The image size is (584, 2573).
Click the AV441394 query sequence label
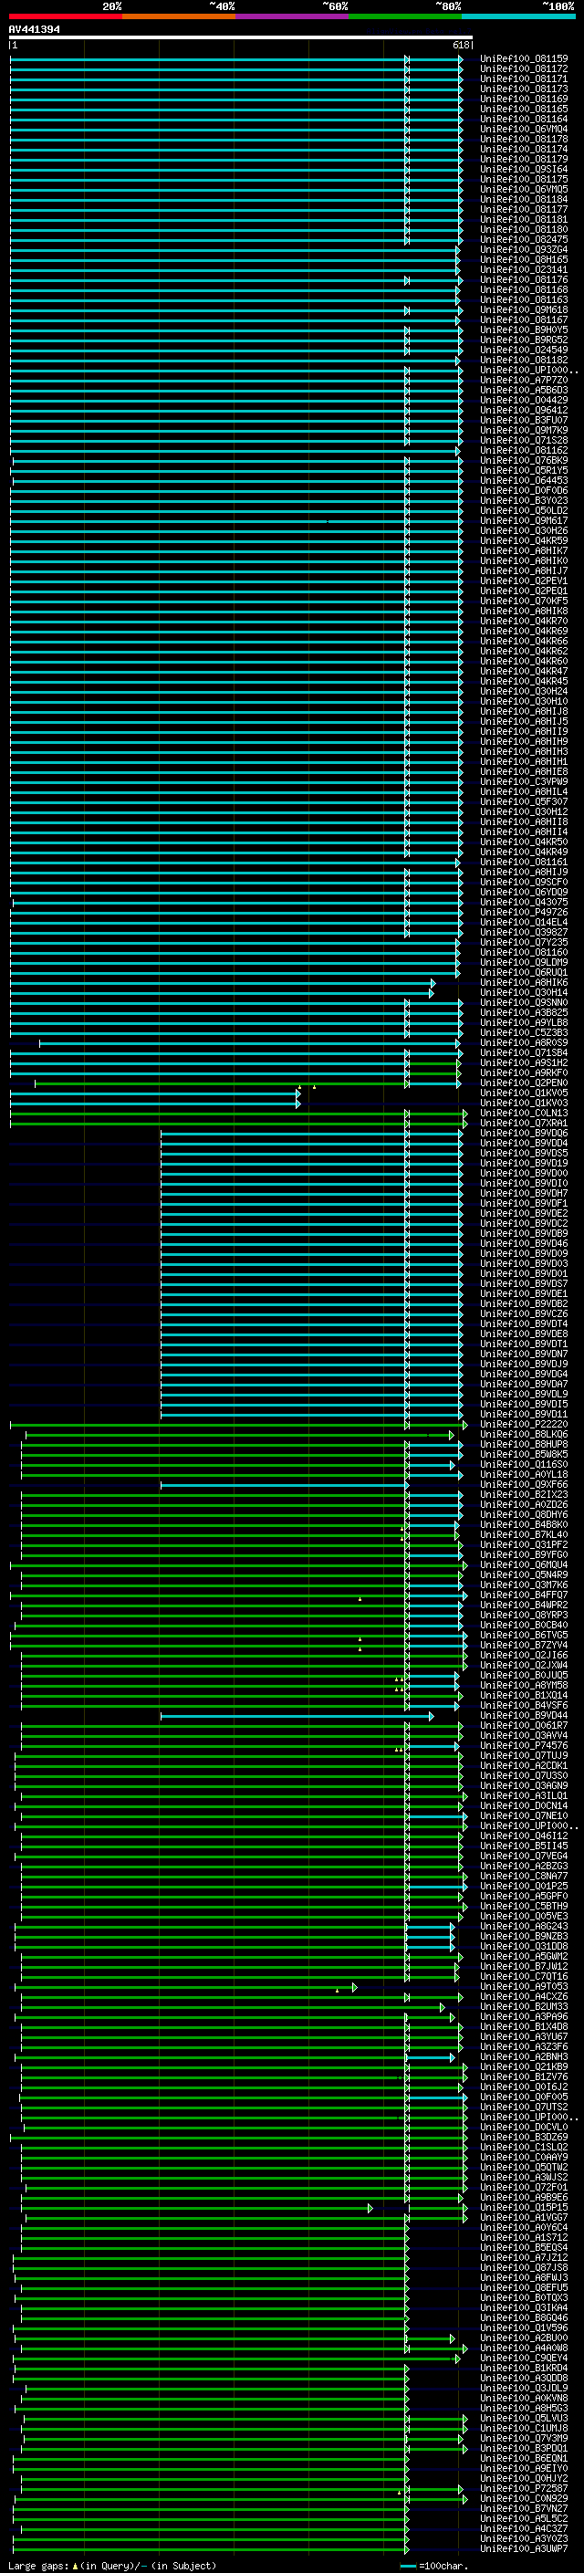(x=34, y=30)
